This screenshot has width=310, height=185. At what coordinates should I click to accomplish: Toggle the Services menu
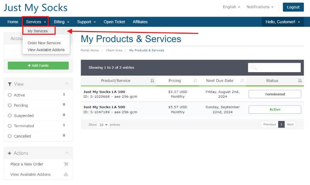coord(36,22)
